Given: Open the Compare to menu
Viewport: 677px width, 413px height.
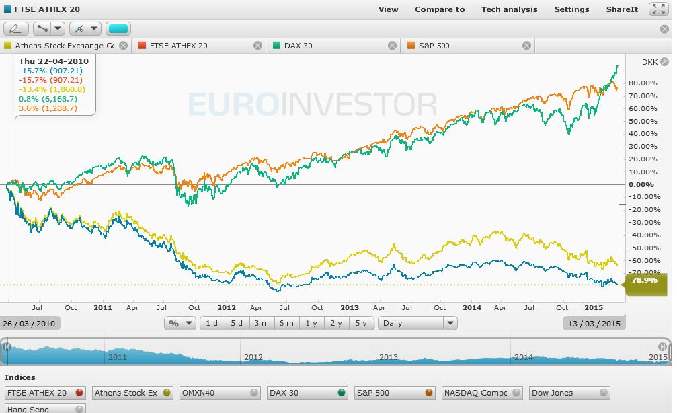Looking at the screenshot, I should (440, 9).
